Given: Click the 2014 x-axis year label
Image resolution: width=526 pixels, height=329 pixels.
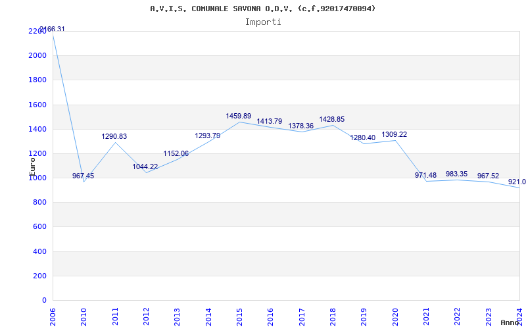Looking at the screenshot, I should pos(208,317).
